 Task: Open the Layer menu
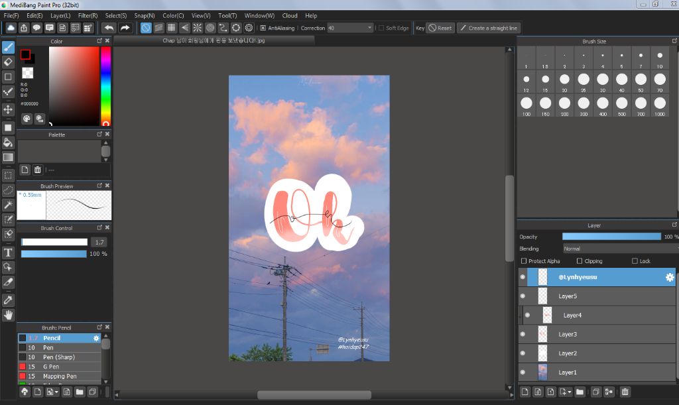[60, 16]
